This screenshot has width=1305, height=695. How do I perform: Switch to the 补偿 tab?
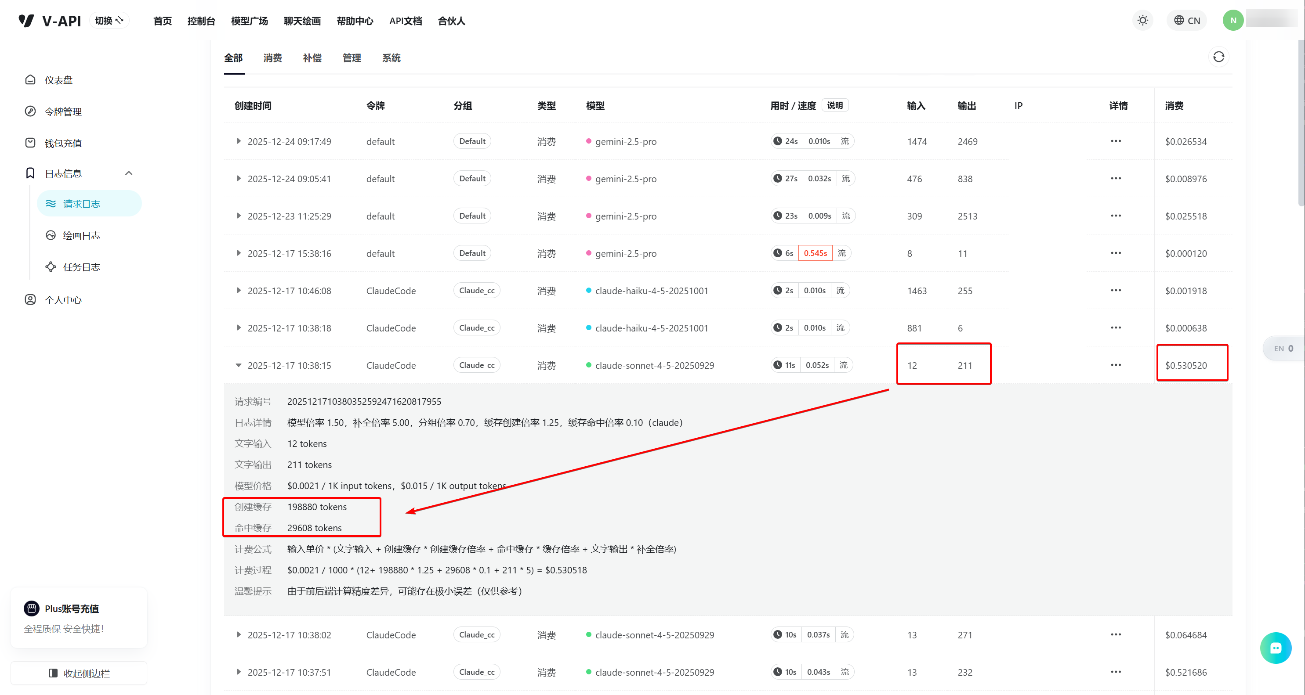(312, 58)
